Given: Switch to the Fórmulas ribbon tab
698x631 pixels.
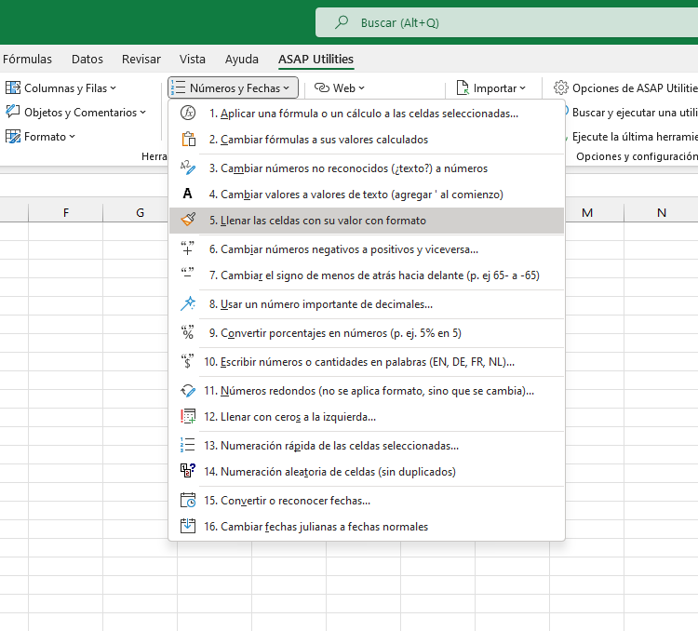Looking at the screenshot, I should 27,60.
